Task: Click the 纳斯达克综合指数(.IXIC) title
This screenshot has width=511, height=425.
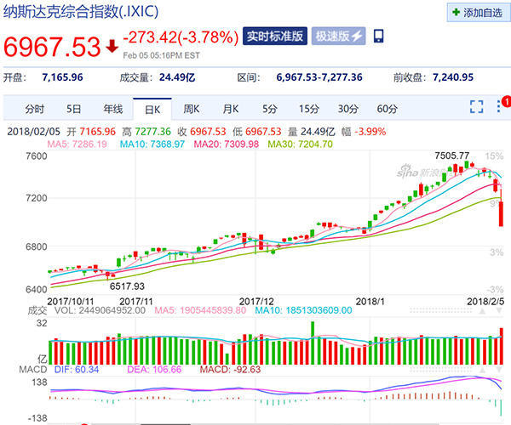Action: tap(81, 12)
